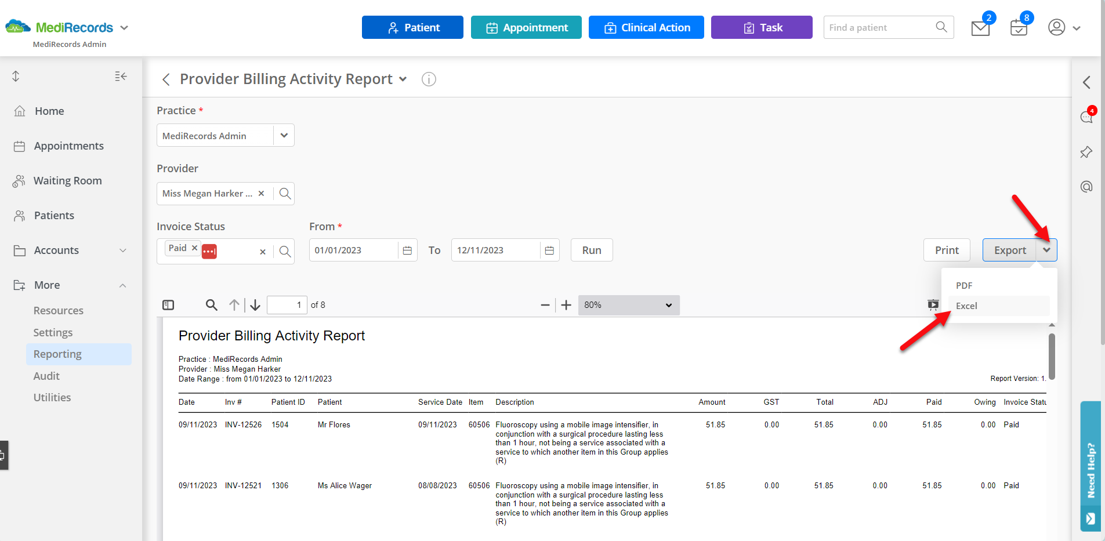
Task: Create a new Appointment
Action: [526, 27]
